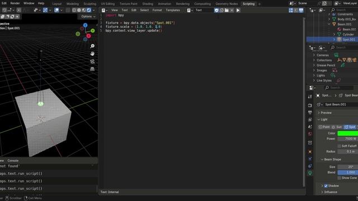This screenshot has width=358, height=201.
Task: Add a new workspace with plus button
Action: pyautogui.click(x=260, y=4)
